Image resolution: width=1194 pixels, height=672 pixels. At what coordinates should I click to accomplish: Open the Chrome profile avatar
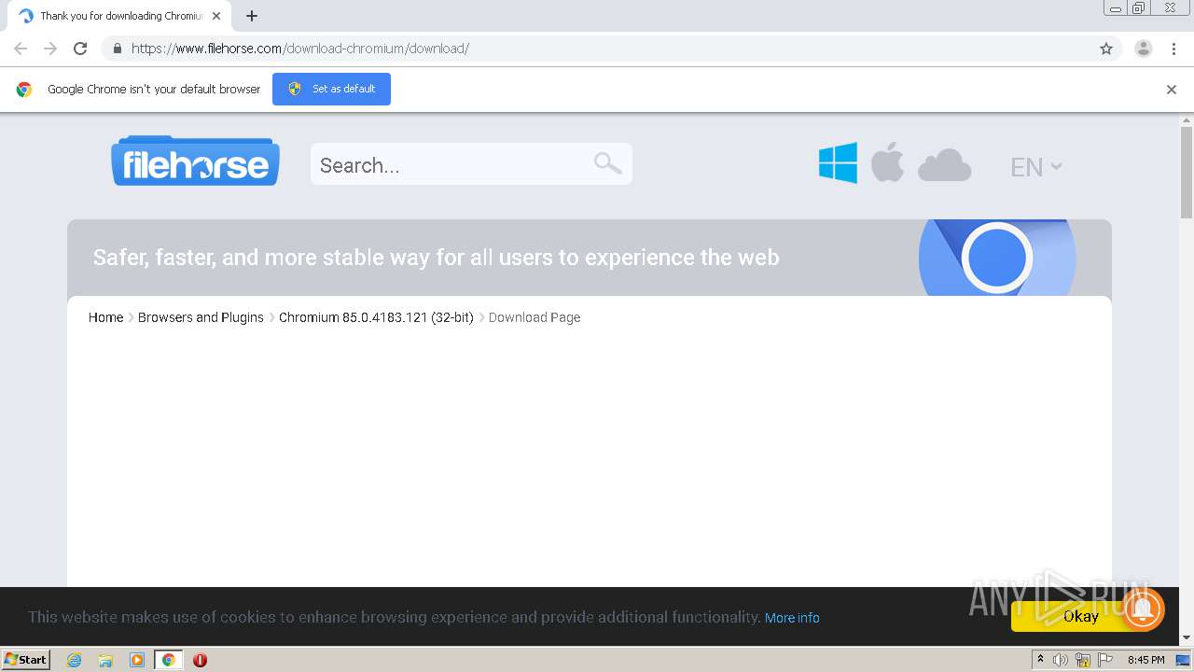(1144, 49)
